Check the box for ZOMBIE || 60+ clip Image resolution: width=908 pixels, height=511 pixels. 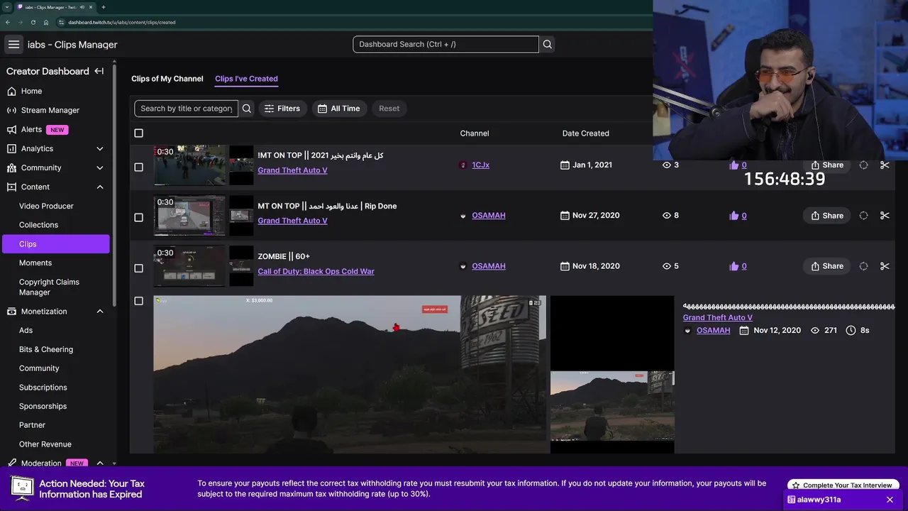click(138, 268)
